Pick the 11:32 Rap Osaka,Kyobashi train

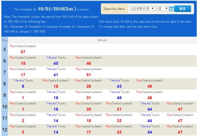pyautogui.click(x=119, y=120)
